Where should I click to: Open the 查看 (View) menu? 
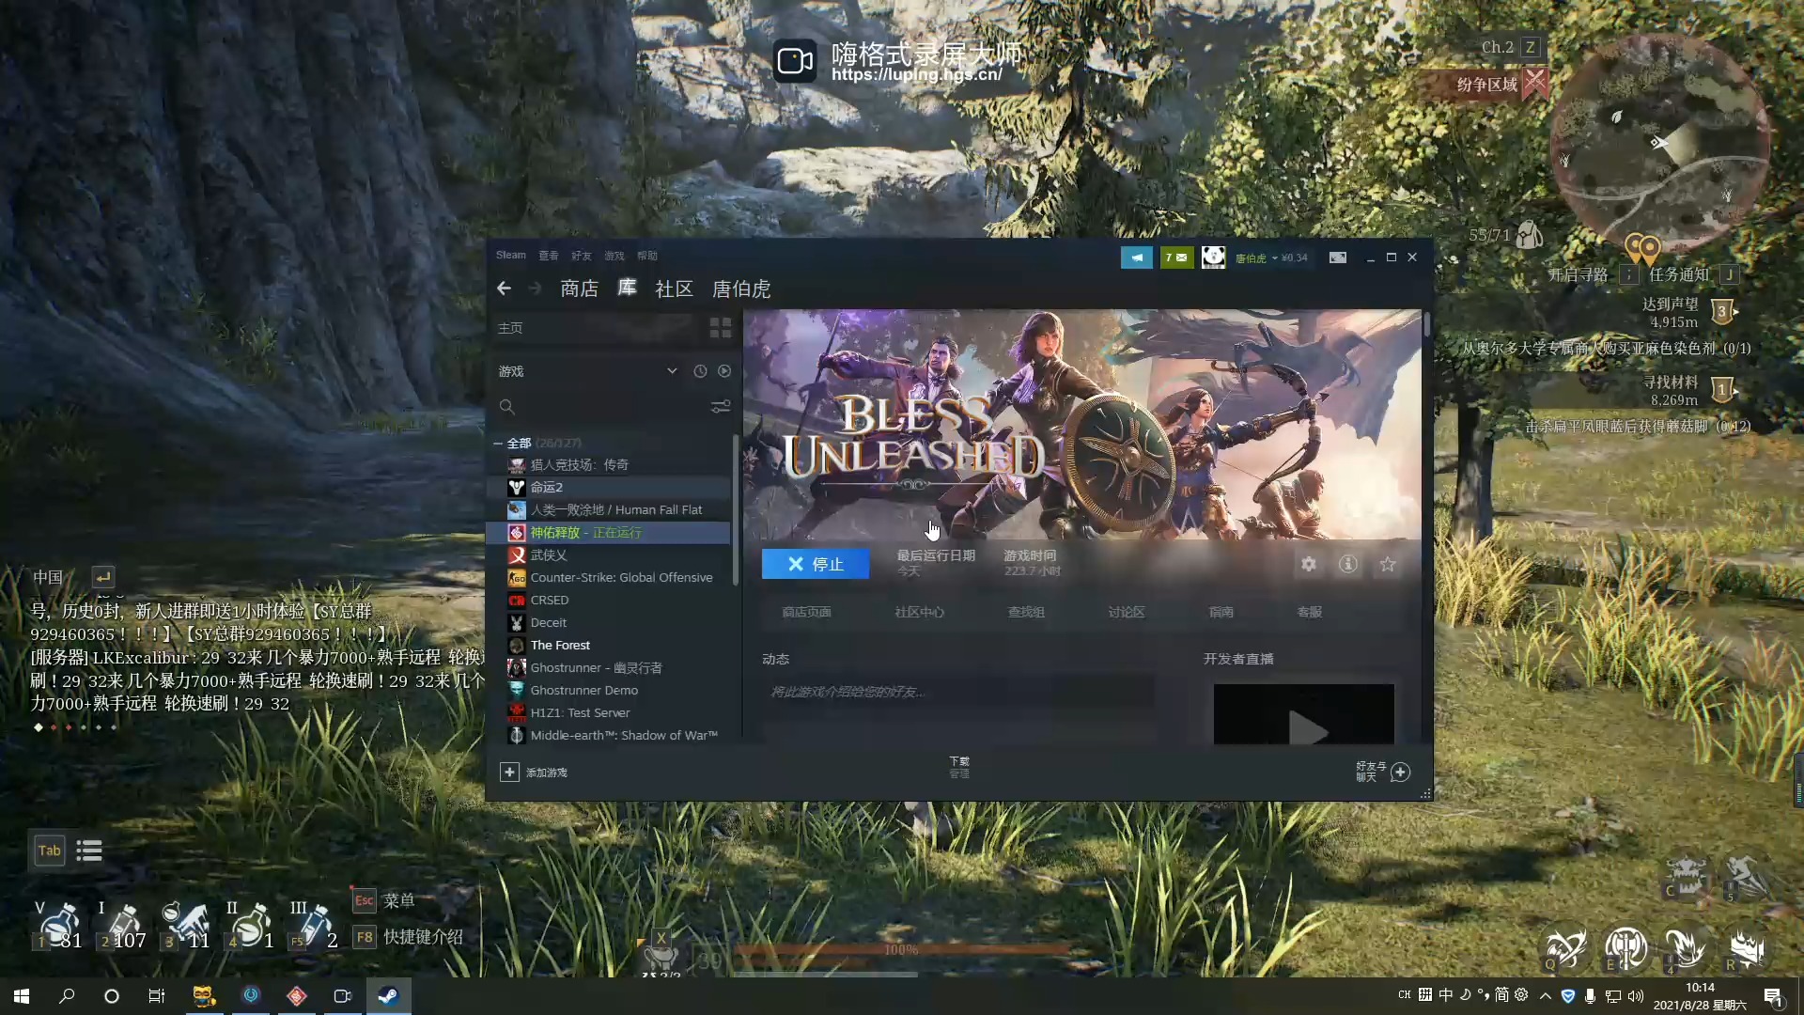pyautogui.click(x=549, y=256)
